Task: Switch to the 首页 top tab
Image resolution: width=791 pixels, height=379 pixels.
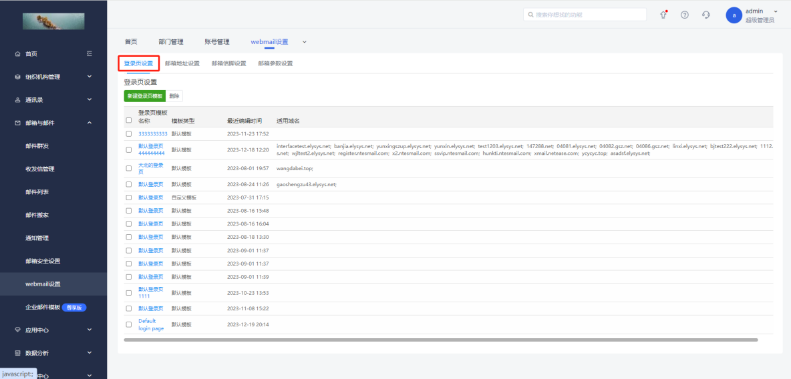Action: click(131, 42)
